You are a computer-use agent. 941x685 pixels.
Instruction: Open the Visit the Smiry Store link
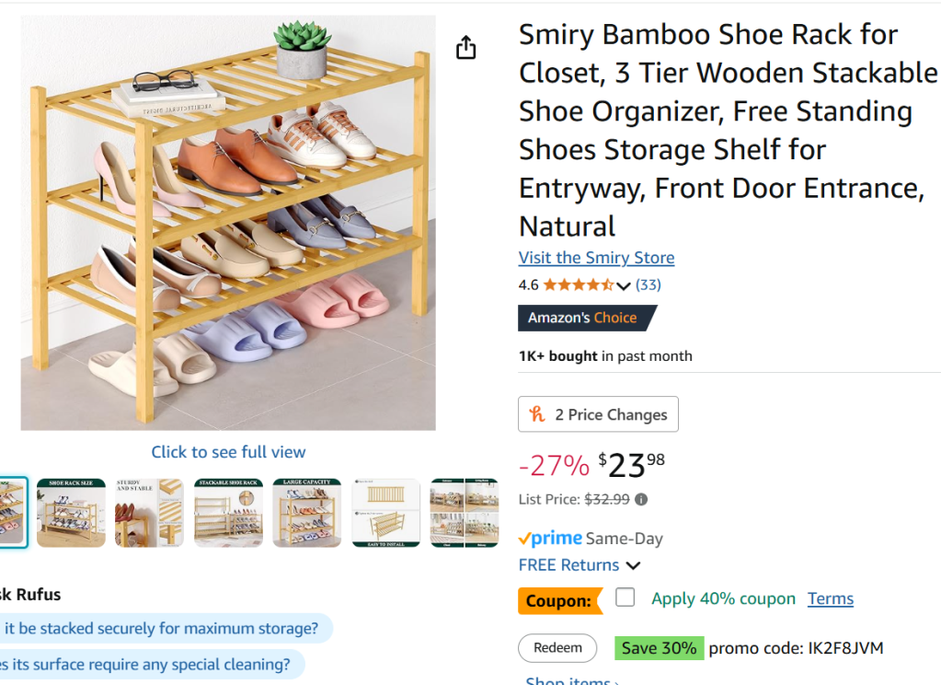[x=596, y=258]
